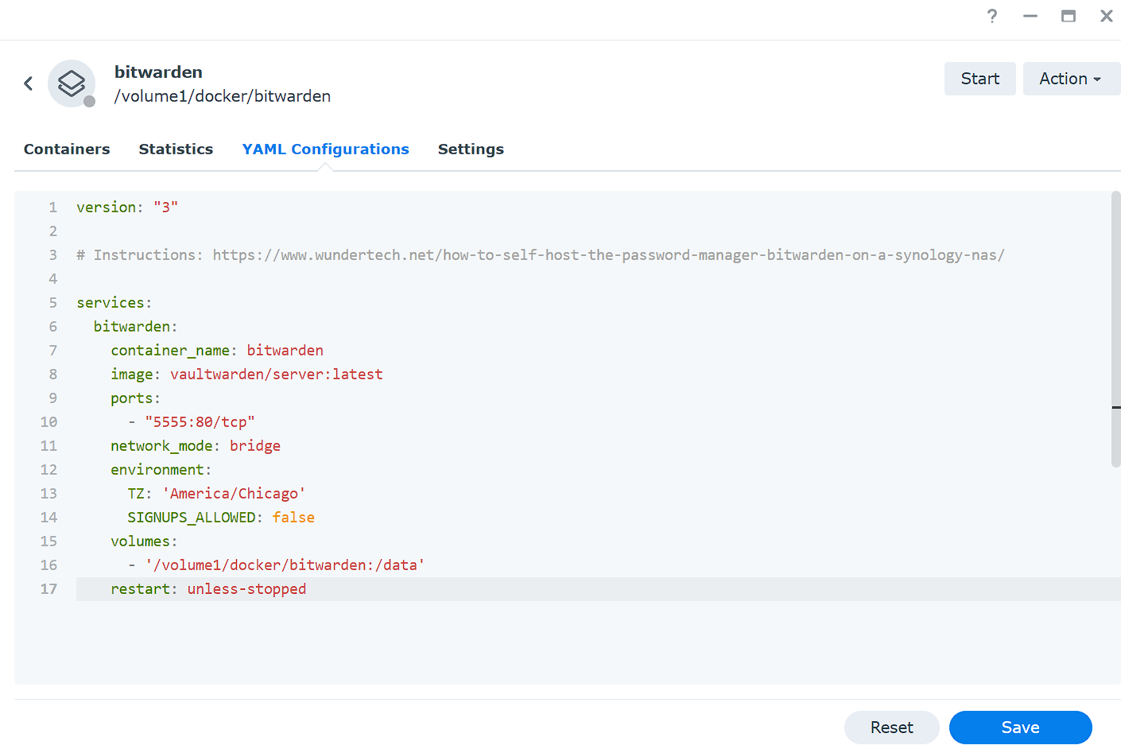Open the Statistics tab
The height and width of the screenshot is (749, 1121).
[x=176, y=149]
